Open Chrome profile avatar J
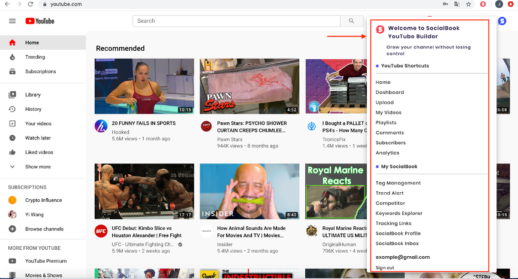Image resolution: width=518 pixels, height=279 pixels. [499, 4]
